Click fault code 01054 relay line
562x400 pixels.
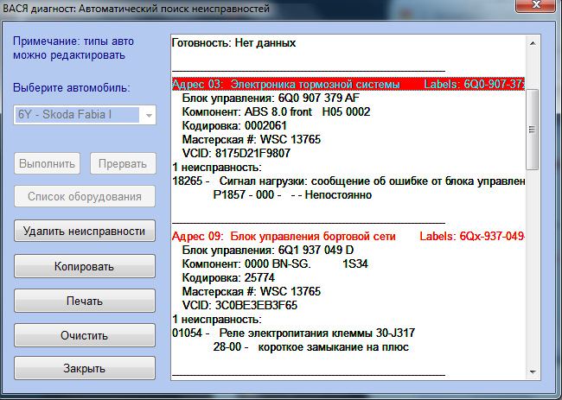294,333
